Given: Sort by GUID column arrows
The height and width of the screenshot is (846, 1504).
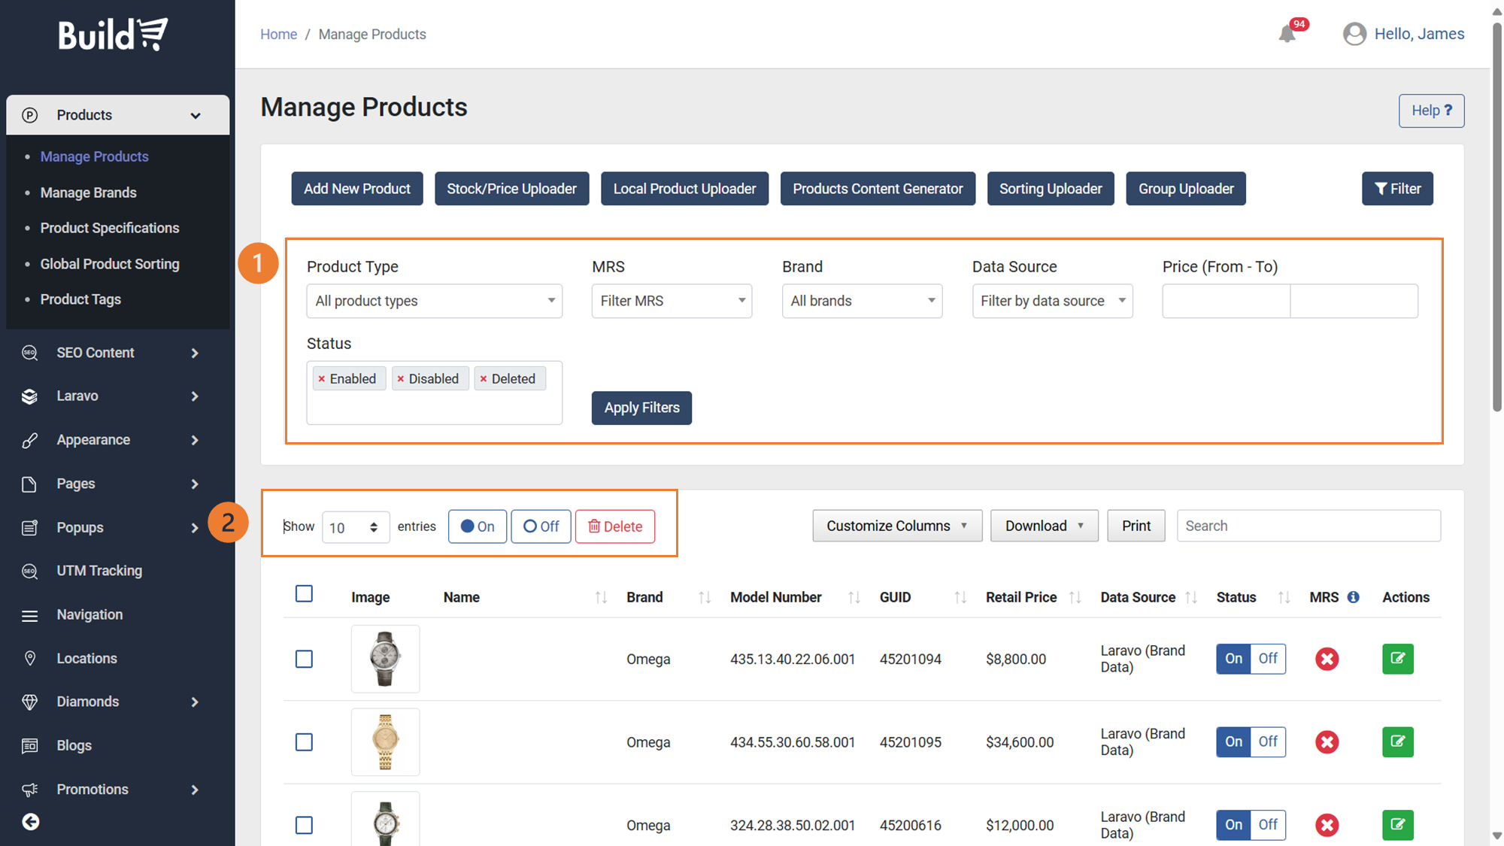Looking at the screenshot, I should tap(960, 597).
